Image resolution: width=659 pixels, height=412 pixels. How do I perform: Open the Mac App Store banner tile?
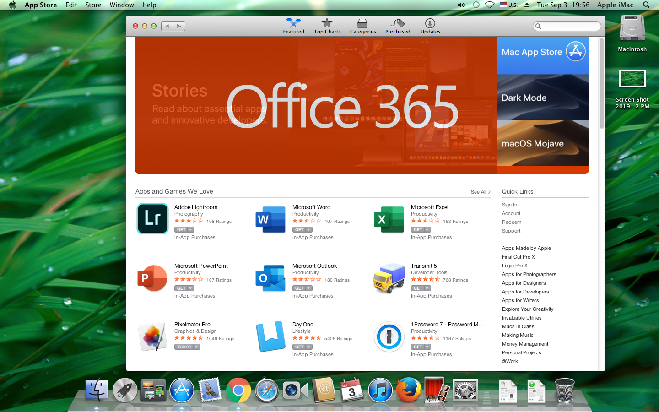(543, 55)
